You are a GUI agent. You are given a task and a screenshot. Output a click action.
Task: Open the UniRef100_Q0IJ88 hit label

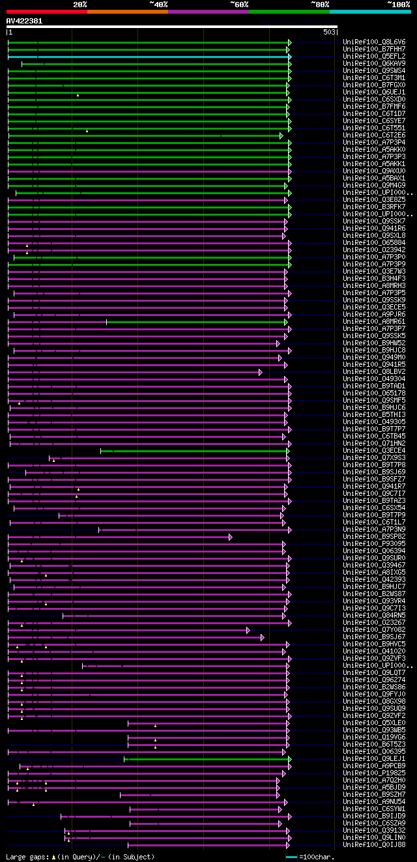tap(374, 845)
